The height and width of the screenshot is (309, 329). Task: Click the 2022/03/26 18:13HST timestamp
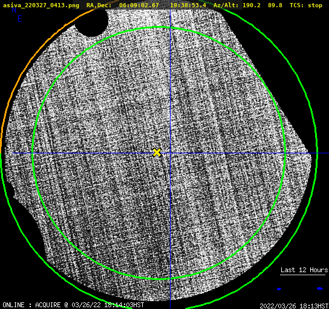point(294,306)
